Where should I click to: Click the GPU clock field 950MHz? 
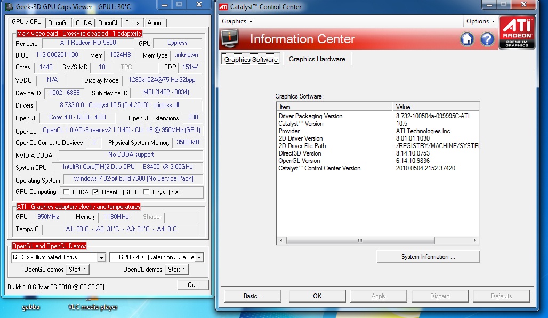pos(48,217)
